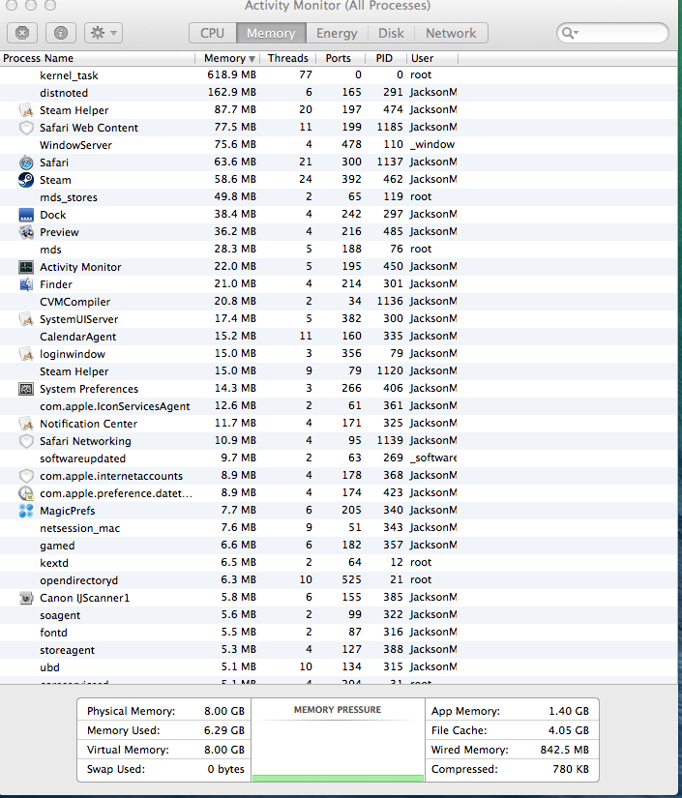682x798 pixels.
Task: Click the Dock process icon
Action: tap(26, 215)
